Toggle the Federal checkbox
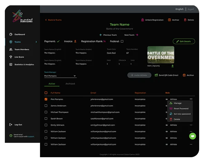This screenshot has width=204, height=162. tap(122, 41)
